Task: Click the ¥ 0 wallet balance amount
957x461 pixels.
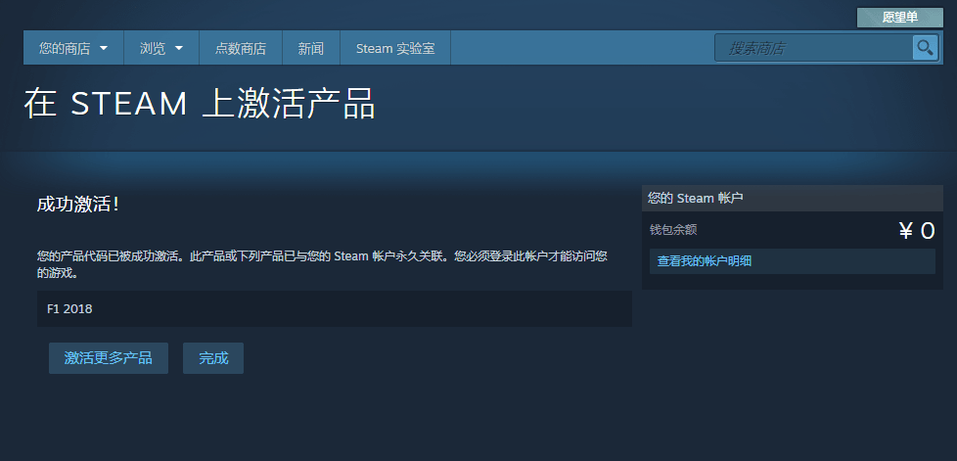Action: point(916,231)
